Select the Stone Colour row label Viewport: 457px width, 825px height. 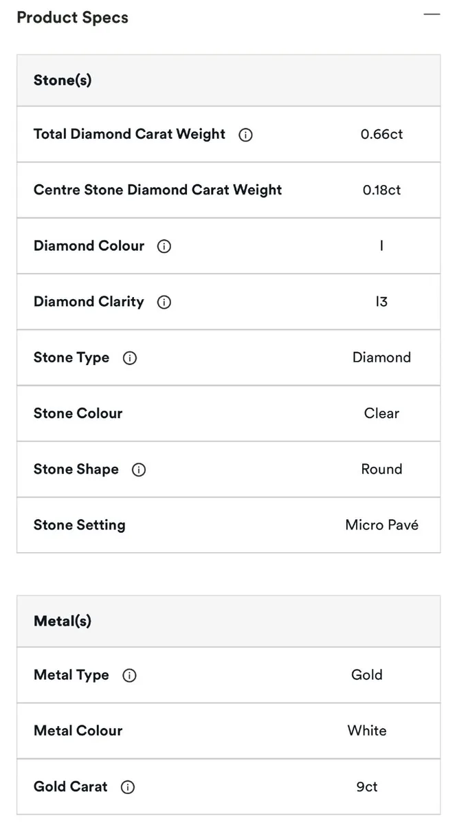[78, 413]
